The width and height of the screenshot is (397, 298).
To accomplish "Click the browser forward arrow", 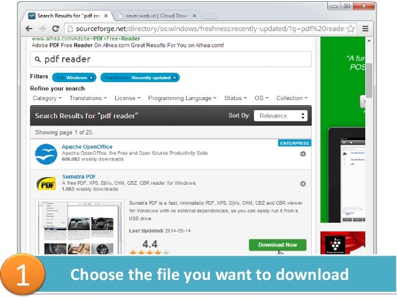I will click(42, 29).
